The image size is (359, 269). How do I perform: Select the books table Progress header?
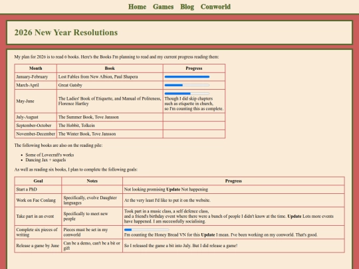point(194,68)
